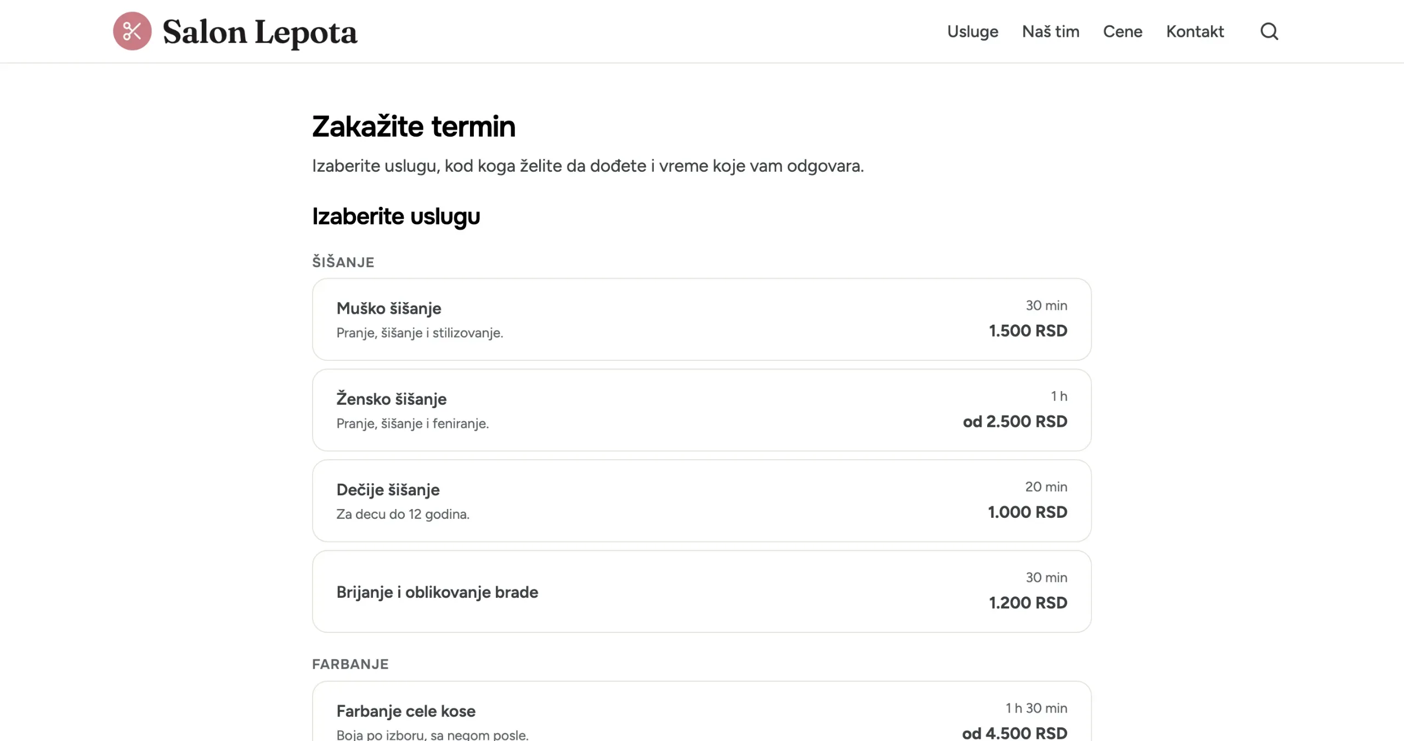Click the od 2.500 RSD price

(1015, 421)
